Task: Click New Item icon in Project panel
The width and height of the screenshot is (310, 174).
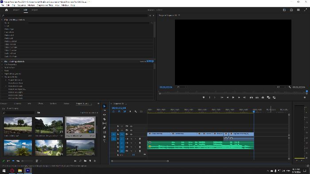Action: coord(90,161)
